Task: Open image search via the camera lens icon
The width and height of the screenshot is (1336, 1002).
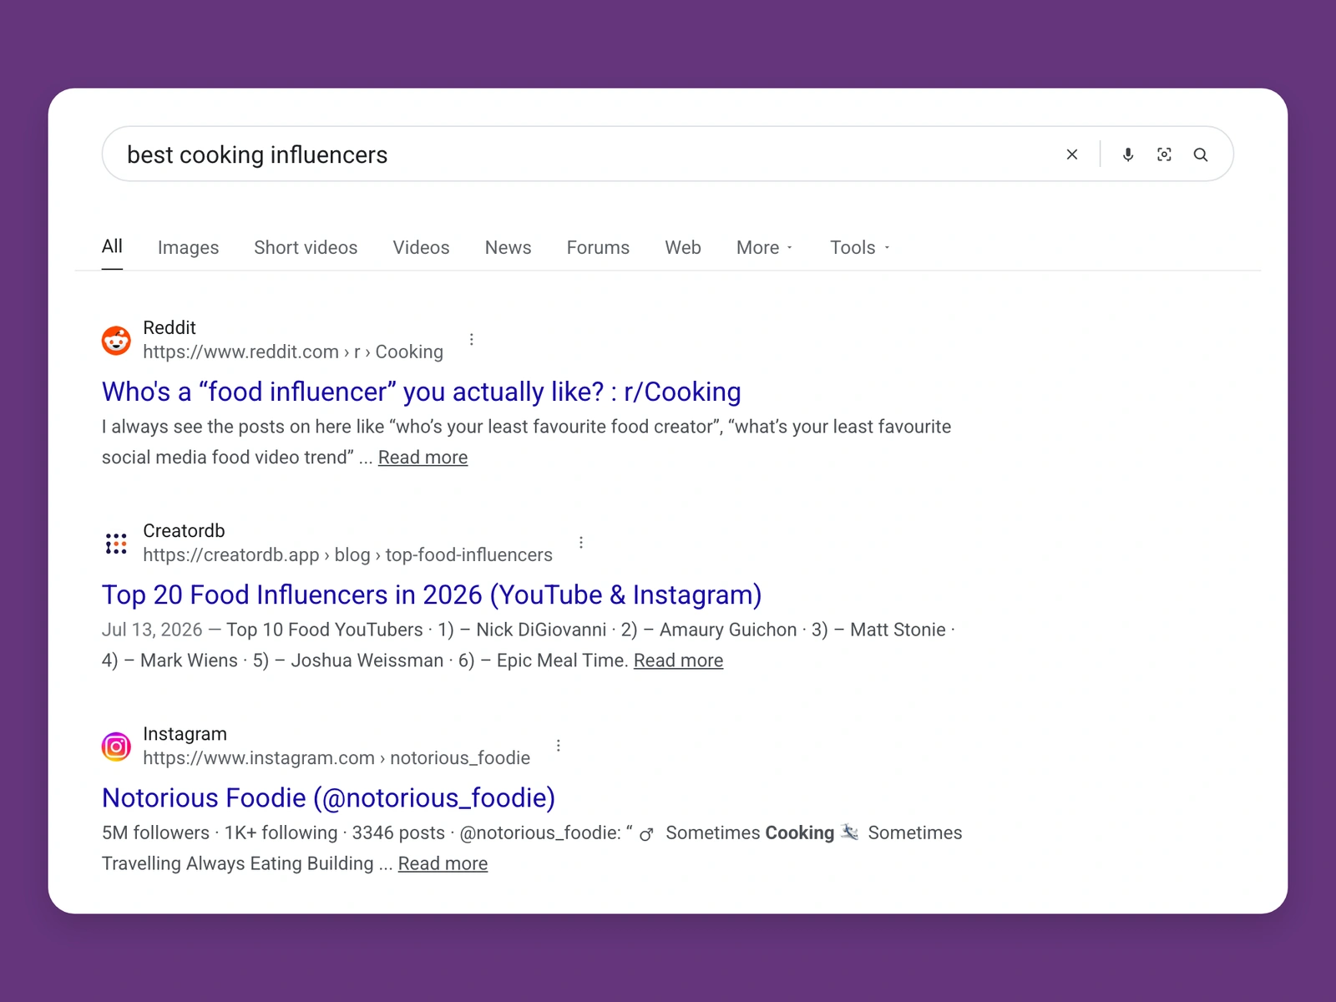Action: 1164,154
